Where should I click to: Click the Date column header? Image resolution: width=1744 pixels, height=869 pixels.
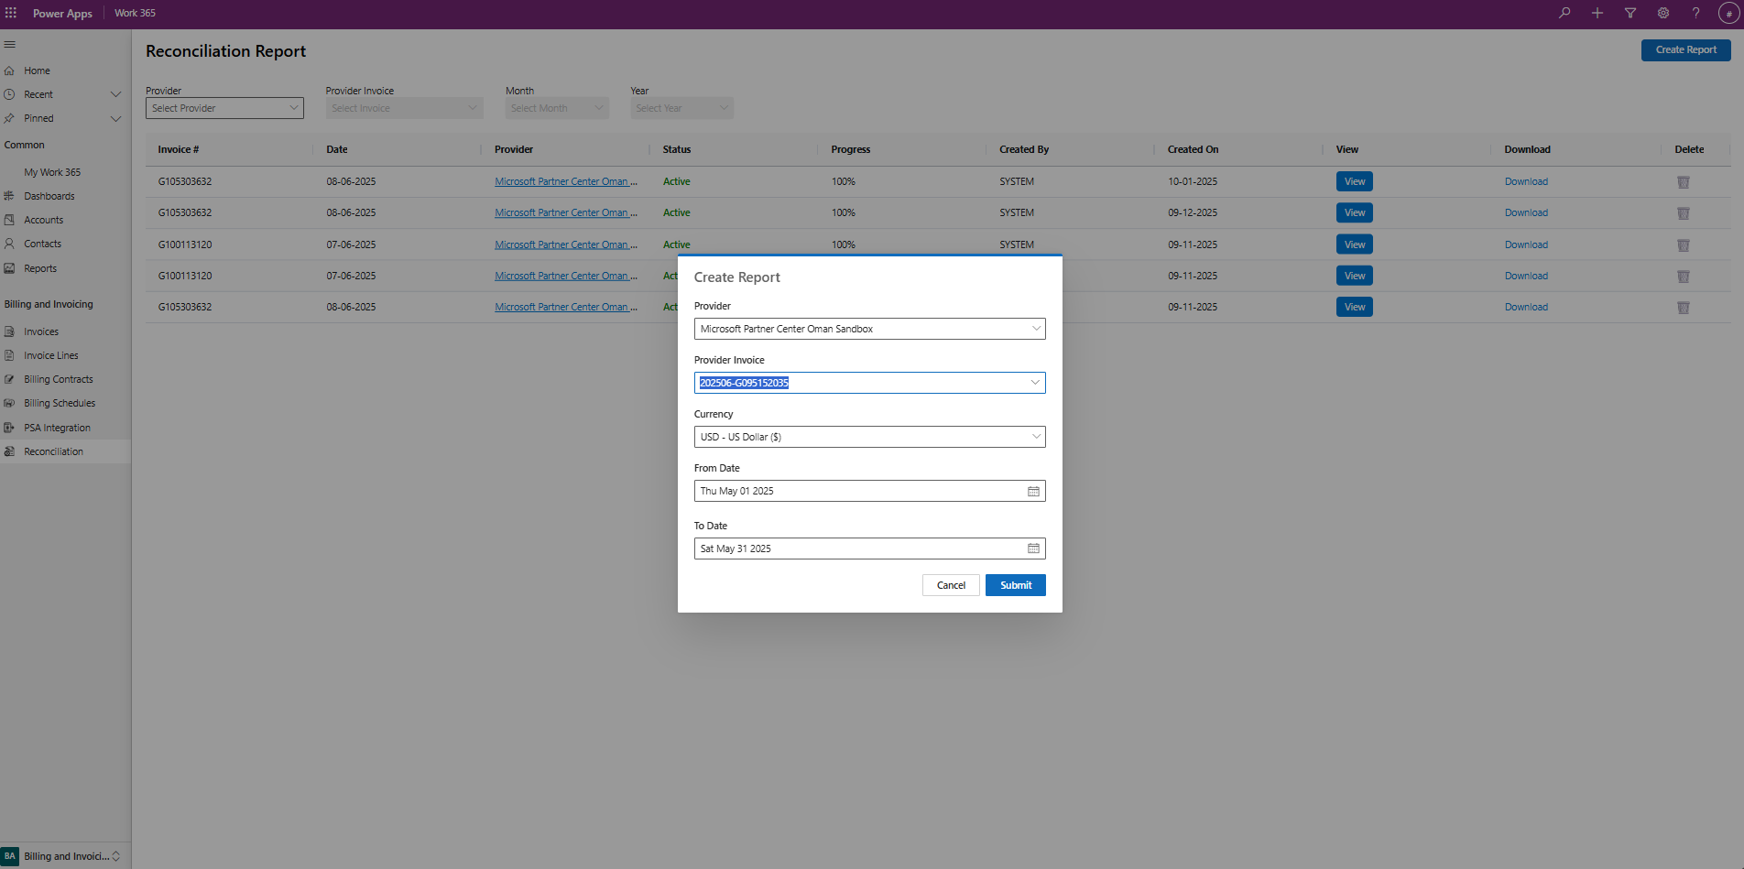337,149
